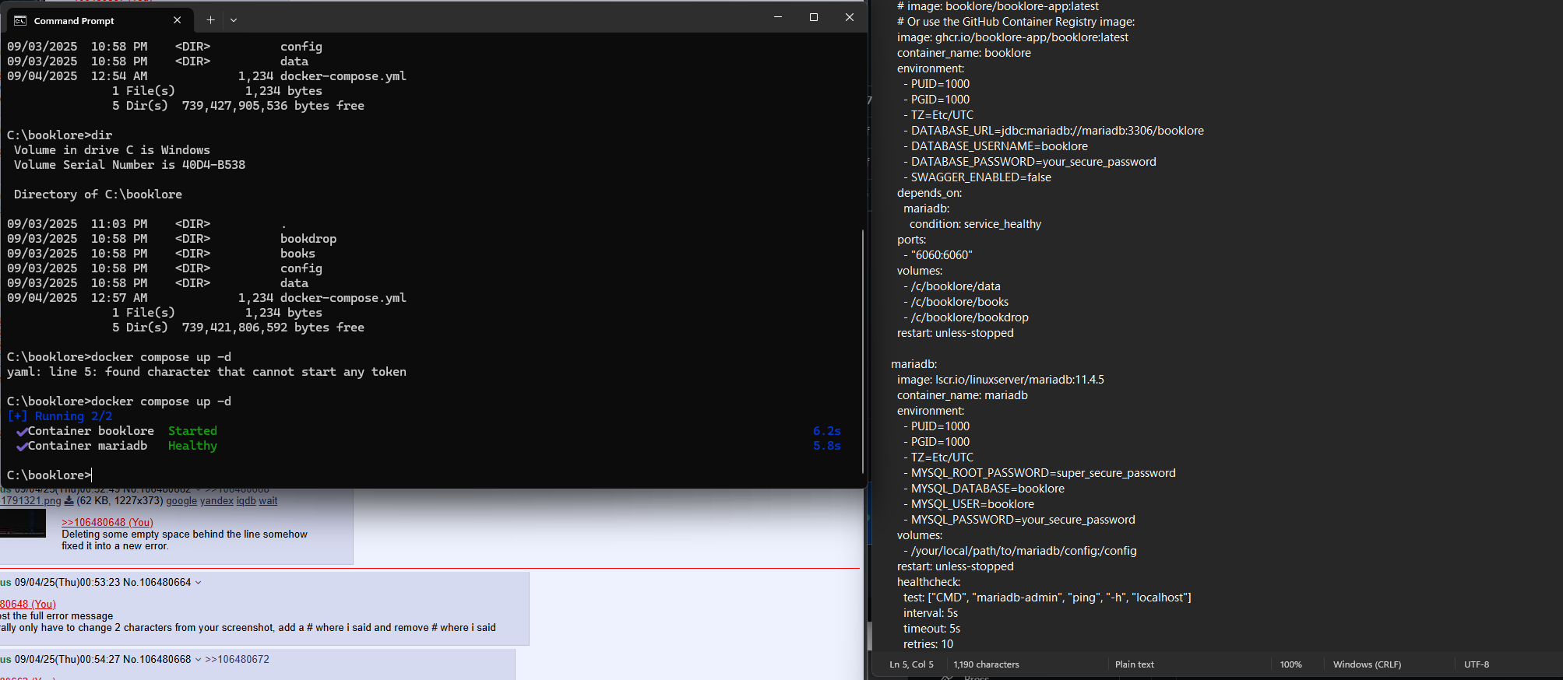Viewport: 1563px width, 680px height.
Task: Open the 1791321.png file link
Action: coord(30,501)
